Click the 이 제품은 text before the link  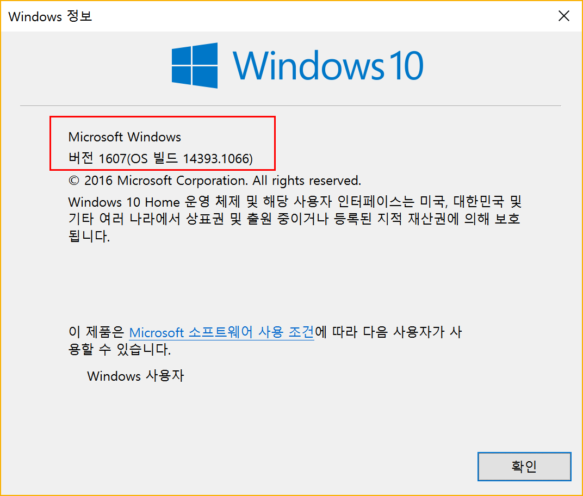pyautogui.click(x=96, y=332)
